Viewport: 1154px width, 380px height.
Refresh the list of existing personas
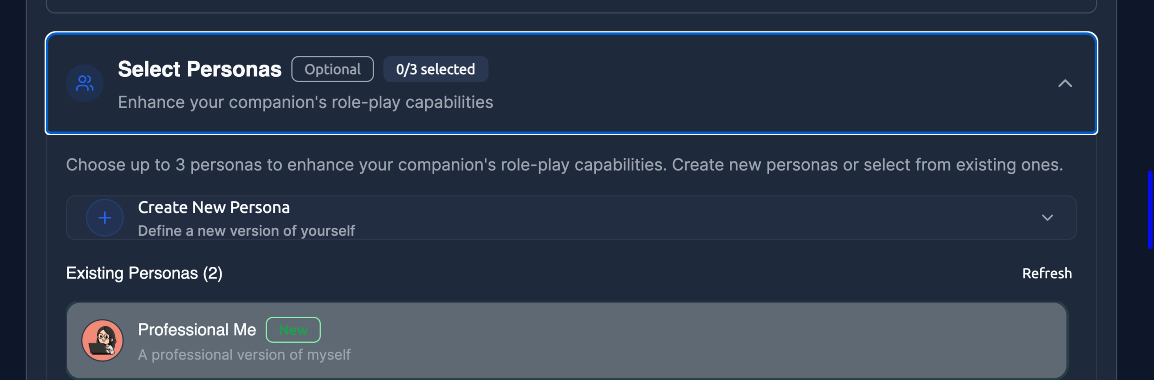1047,273
